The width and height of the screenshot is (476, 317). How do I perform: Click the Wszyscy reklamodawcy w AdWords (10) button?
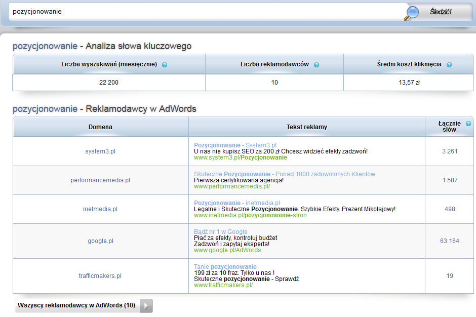click(76, 306)
